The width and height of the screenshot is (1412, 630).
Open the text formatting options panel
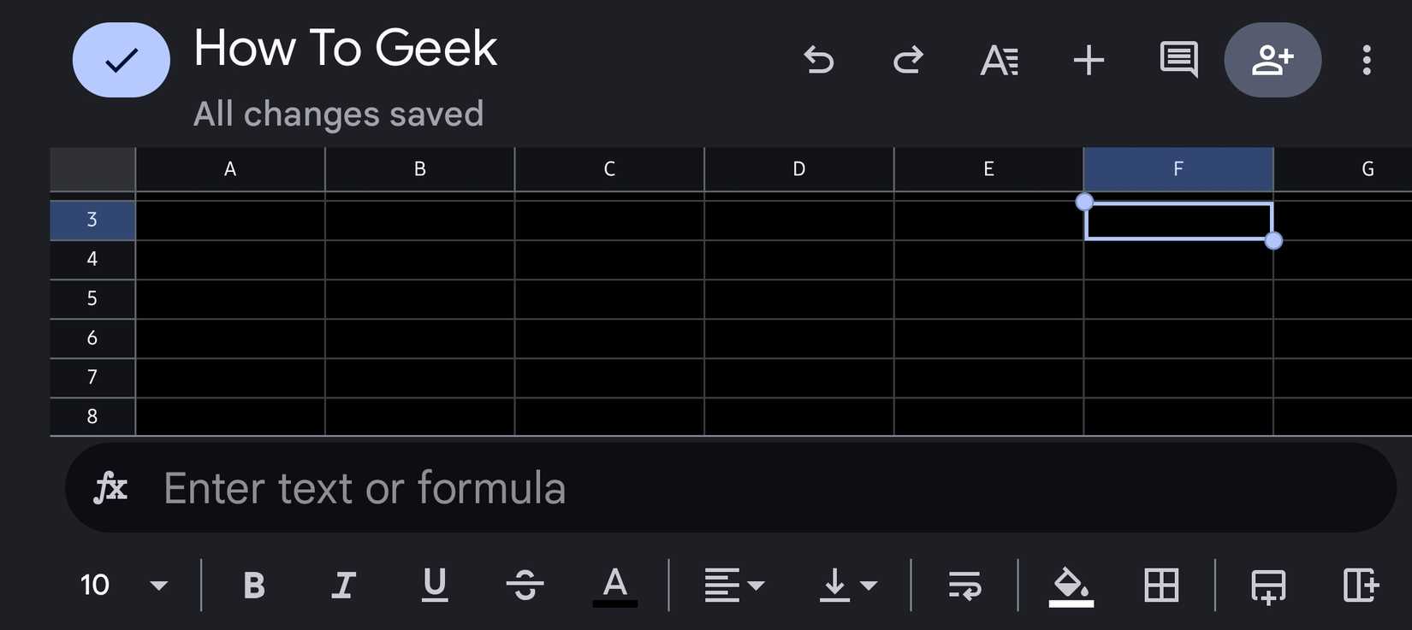[1000, 60]
